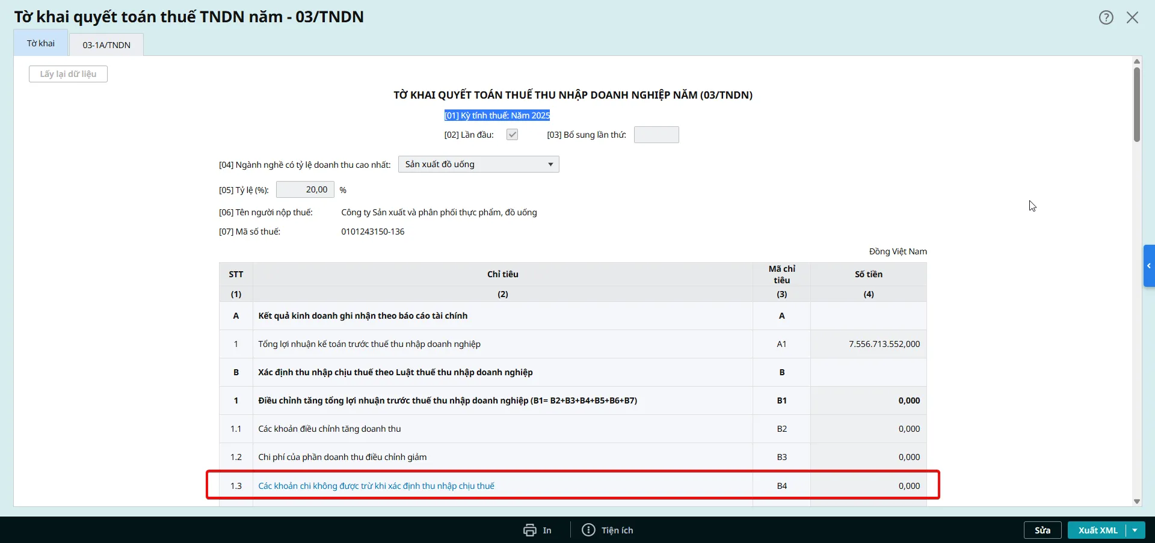Click the Lấy lại dữ liệu button
The image size is (1155, 543).
tap(68, 74)
